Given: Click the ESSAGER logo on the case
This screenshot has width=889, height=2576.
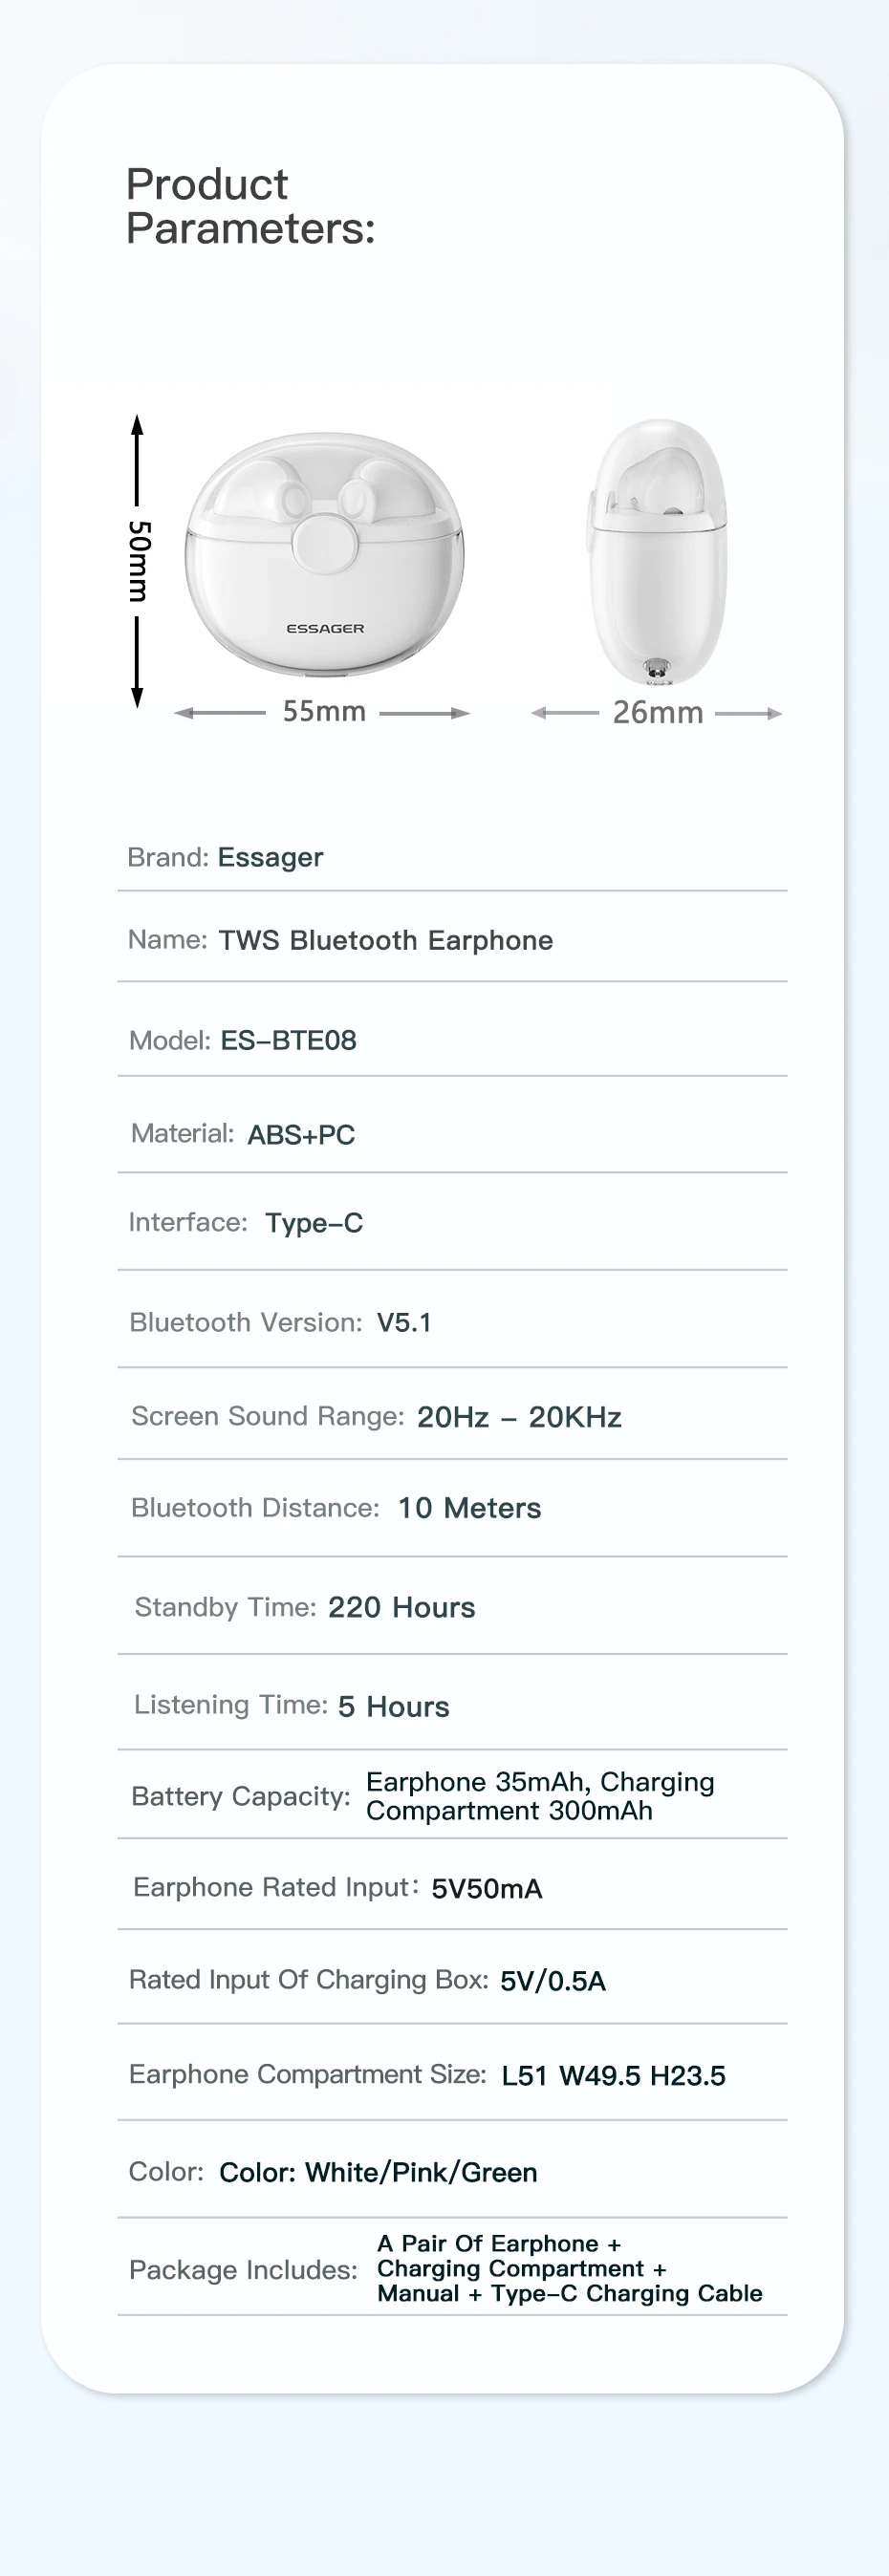Looking at the screenshot, I should coord(325,629).
